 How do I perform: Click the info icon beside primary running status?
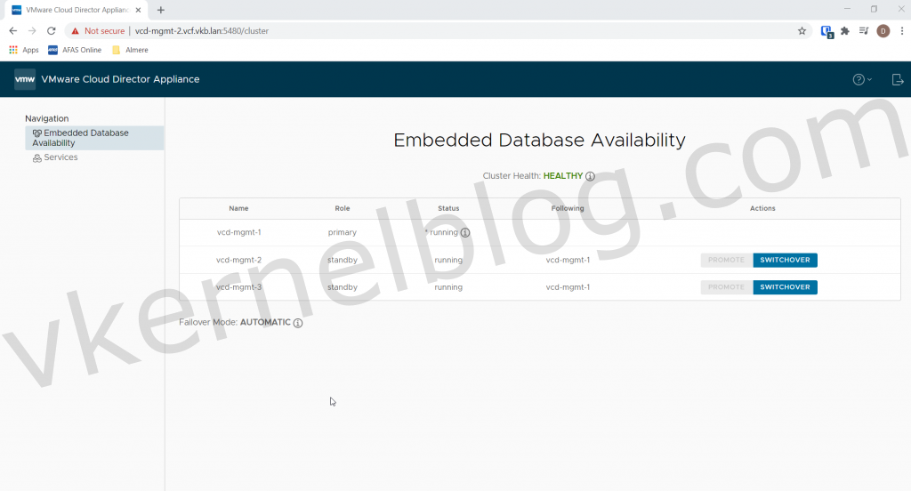(x=464, y=233)
